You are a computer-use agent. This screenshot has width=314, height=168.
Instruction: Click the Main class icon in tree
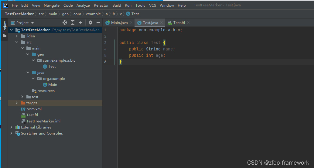[45, 85]
